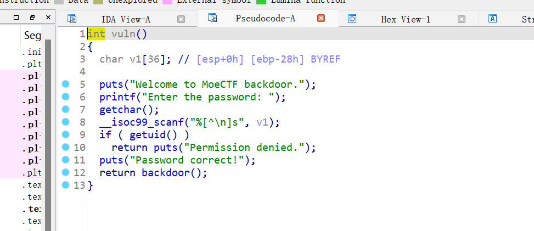This screenshot has height=231, width=534.
Task: Maximize the left segments panel
Action: (16, 18)
